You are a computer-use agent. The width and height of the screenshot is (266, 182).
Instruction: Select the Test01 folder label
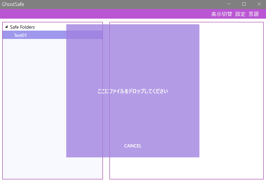[20, 35]
